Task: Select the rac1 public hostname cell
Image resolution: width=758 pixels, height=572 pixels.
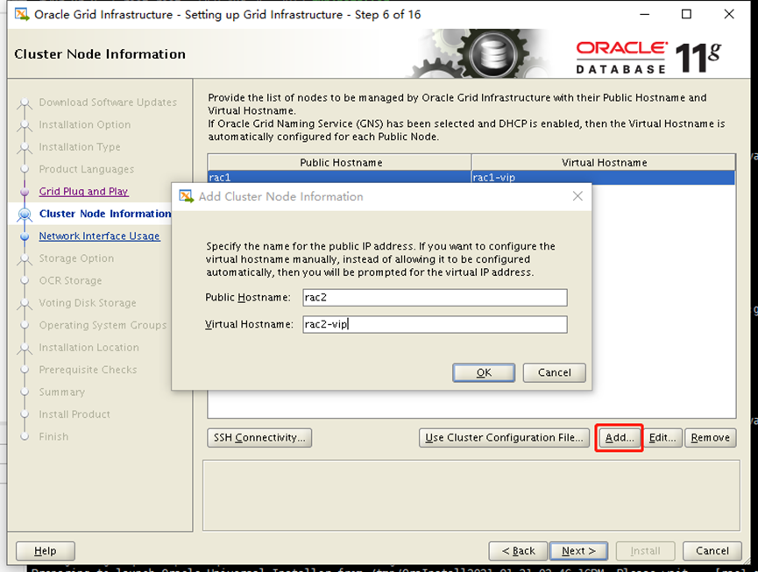Action: coord(339,177)
